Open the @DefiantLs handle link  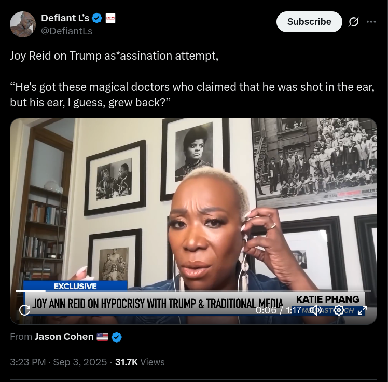66,31
